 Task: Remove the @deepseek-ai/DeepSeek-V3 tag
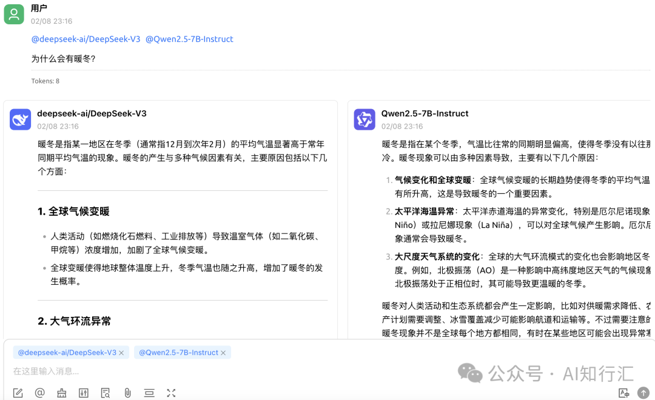tap(121, 353)
